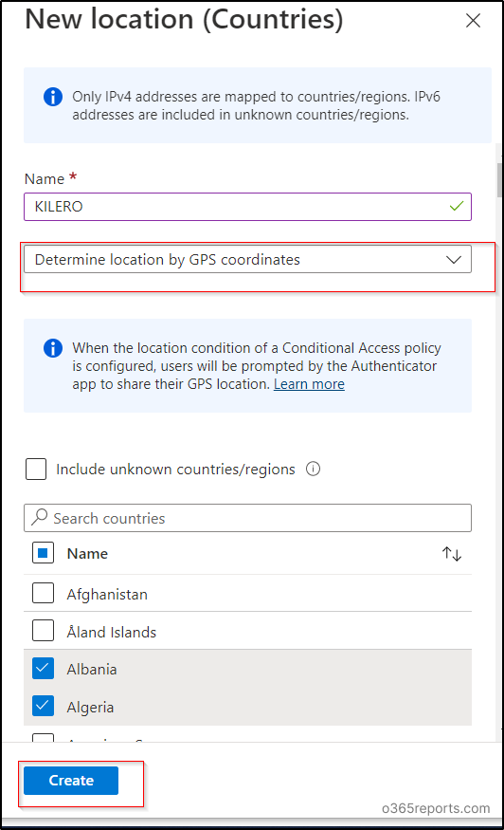504x830 pixels.
Task: Check the Åland Islands checkbox
Action: [x=43, y=631]
